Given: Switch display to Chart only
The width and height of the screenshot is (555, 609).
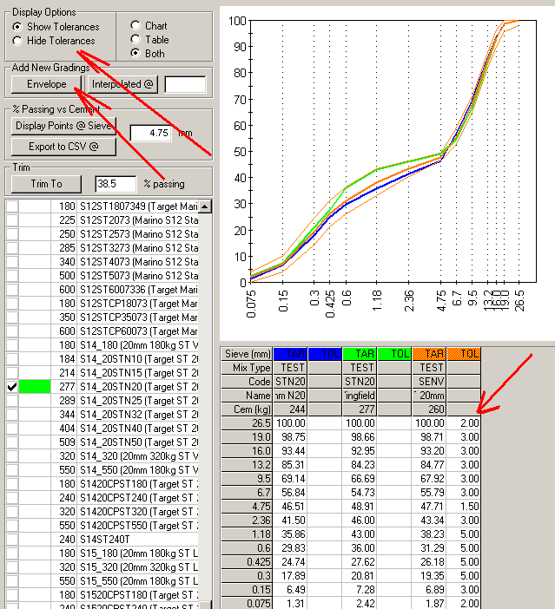Looking at the screenshot, I should [135, 26].
